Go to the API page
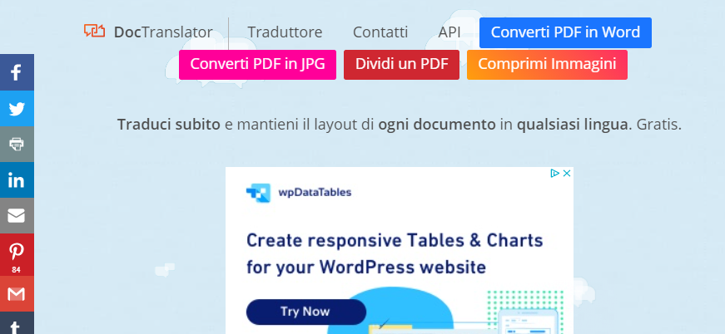 [x=449, y=32]
